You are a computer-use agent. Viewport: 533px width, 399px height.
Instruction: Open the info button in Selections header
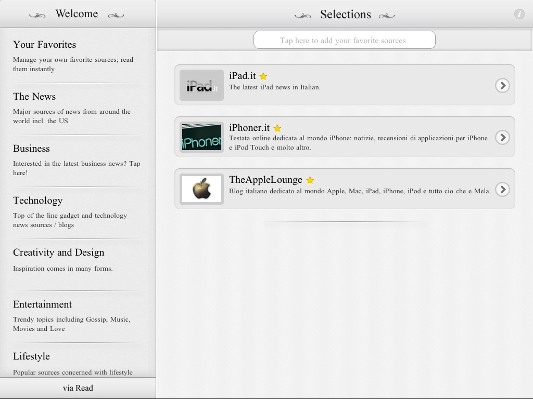click(x=519, y=14)
